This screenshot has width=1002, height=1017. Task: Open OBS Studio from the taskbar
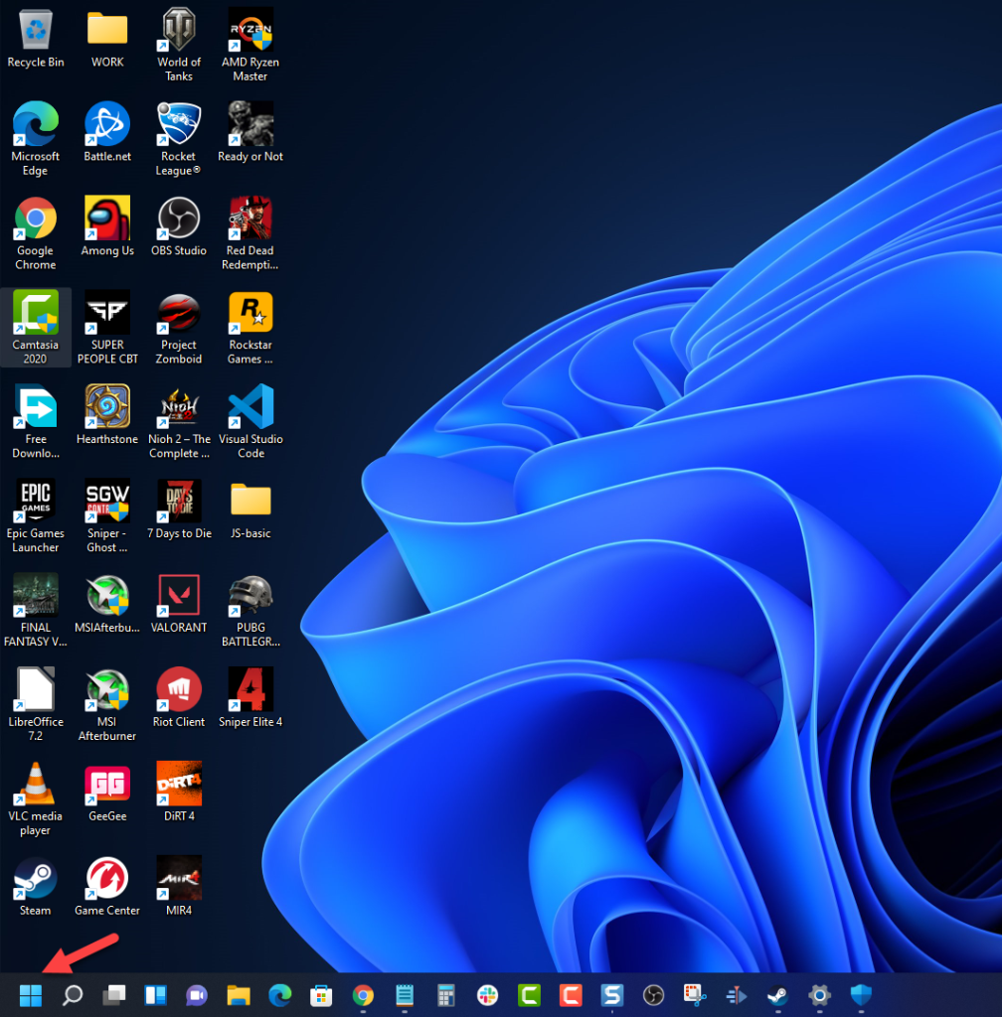(653, 994)
